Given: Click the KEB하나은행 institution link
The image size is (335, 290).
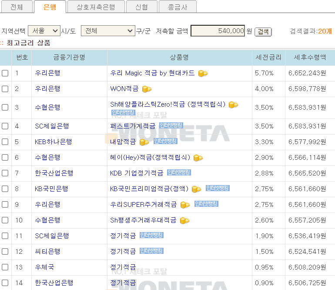Looking at the screenshot, I should (54, 142).
